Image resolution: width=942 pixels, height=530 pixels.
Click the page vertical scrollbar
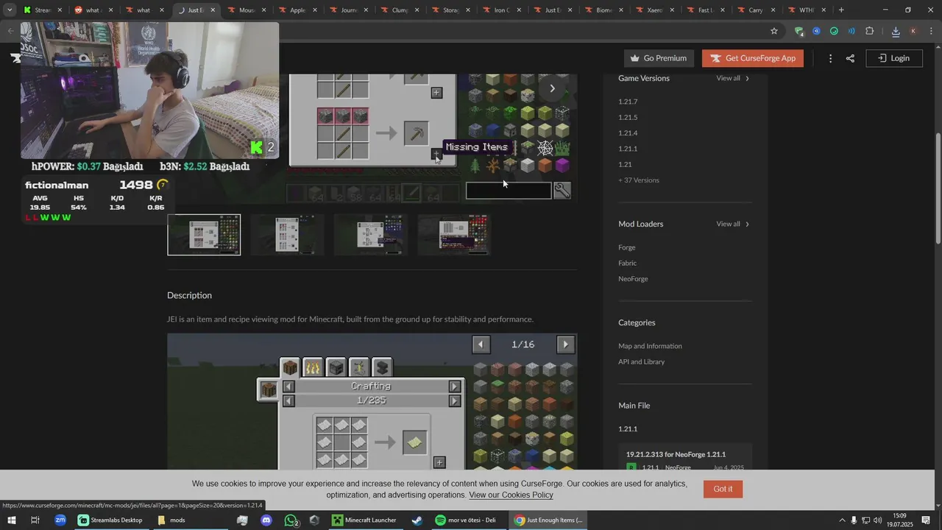(x=938, y=188)
